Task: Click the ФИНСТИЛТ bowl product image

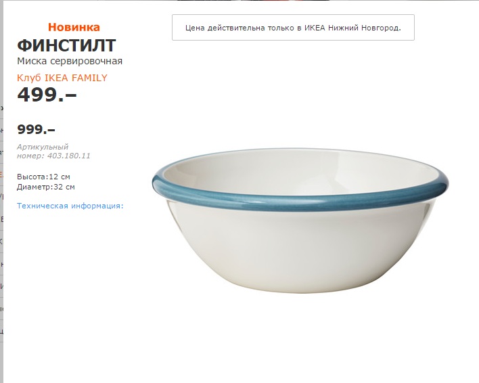Action: click(300, 221)
